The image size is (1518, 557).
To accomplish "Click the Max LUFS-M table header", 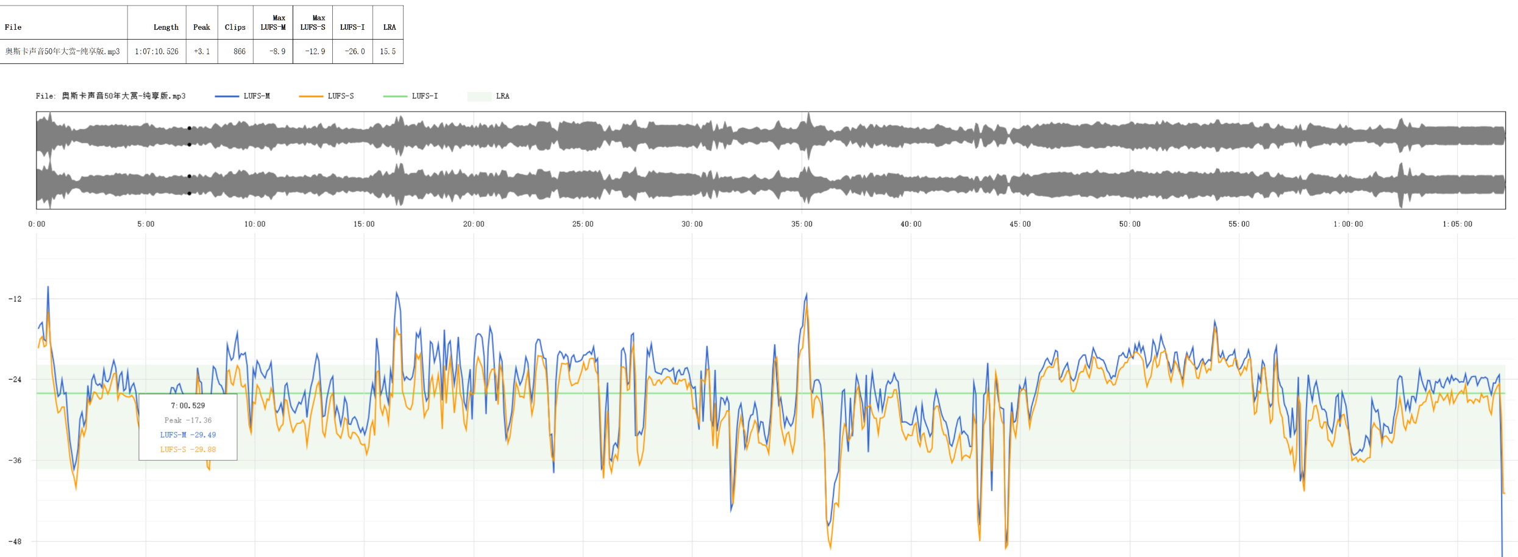I will click(x=273, y=23).
